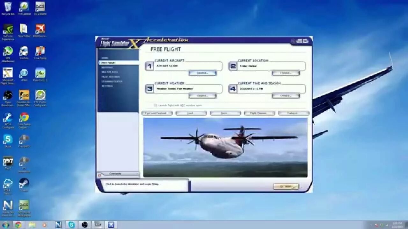Open Missions in the sidebar
Viewport: 408px width, 229px height.
point(107,67)
